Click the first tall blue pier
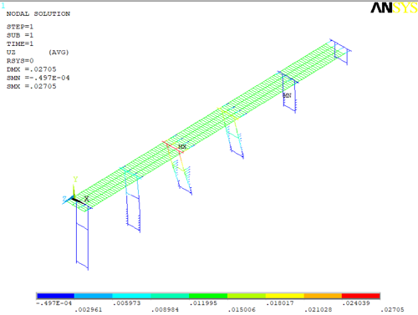 (x=82, y=236)
